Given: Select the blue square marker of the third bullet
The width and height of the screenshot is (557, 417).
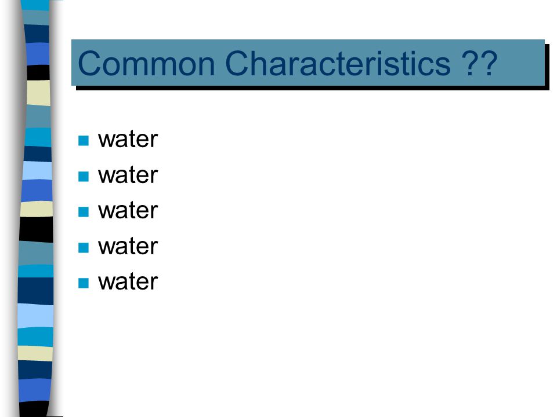Looking at the screenshot, I should click(x=84, y=212).
